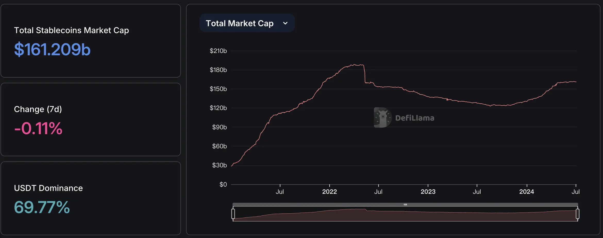Select the USDT Dominance card
This screenshot has width=603, height=238.
click(91, 198)
